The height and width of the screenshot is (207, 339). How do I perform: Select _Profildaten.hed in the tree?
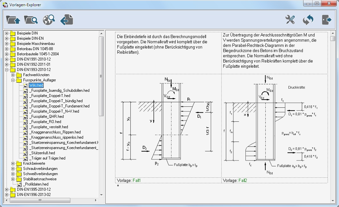point(36,184)
